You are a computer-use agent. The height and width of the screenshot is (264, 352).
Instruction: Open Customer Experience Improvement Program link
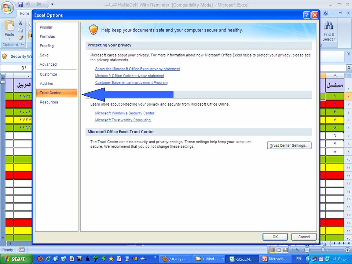pyautogui.click(x=131, y=82)
